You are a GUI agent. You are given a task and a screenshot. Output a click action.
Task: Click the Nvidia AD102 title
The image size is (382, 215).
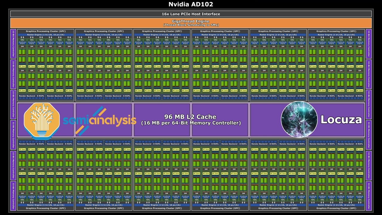(191, 4)
